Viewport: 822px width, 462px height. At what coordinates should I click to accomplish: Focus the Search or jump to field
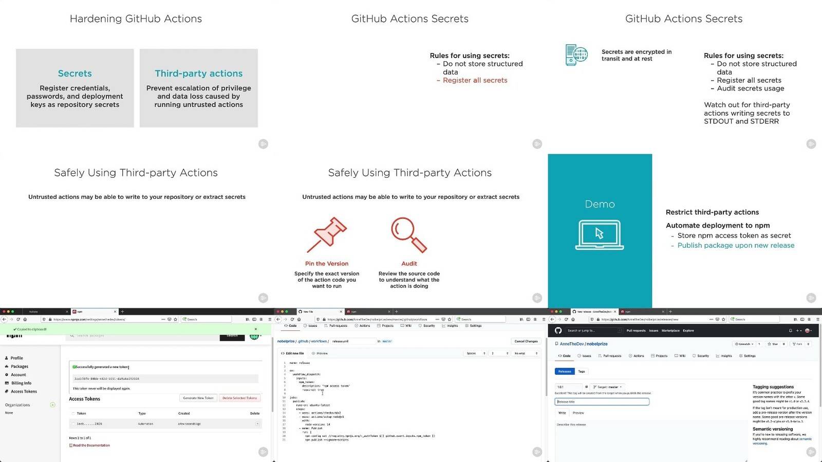click(593, 330)
